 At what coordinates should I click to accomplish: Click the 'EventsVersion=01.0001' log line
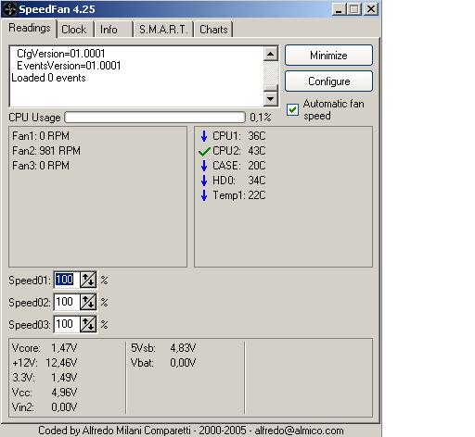tap(69, 66)
